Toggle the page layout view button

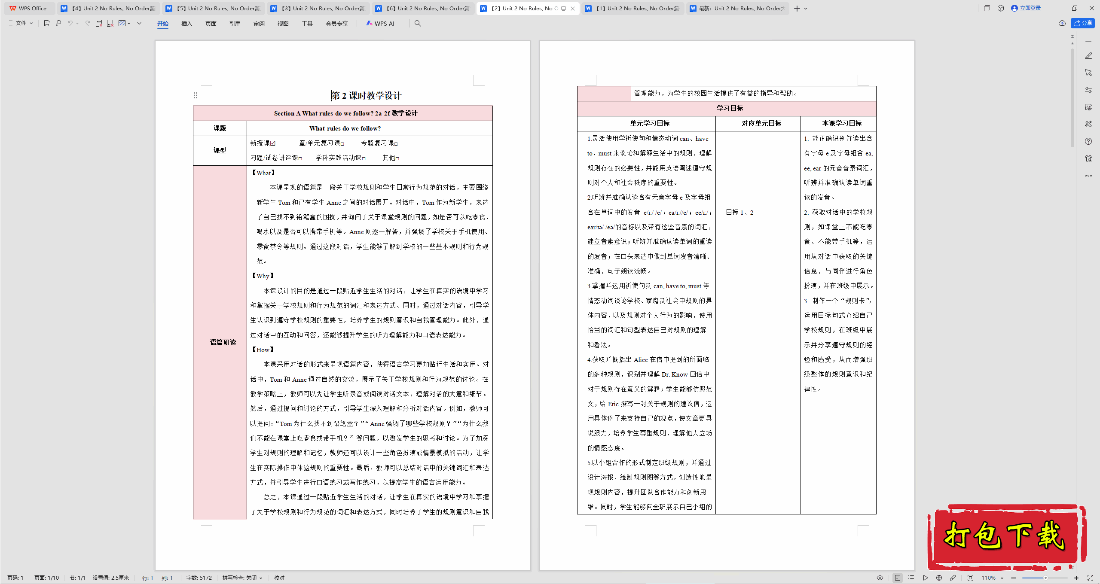coord(898,578)
